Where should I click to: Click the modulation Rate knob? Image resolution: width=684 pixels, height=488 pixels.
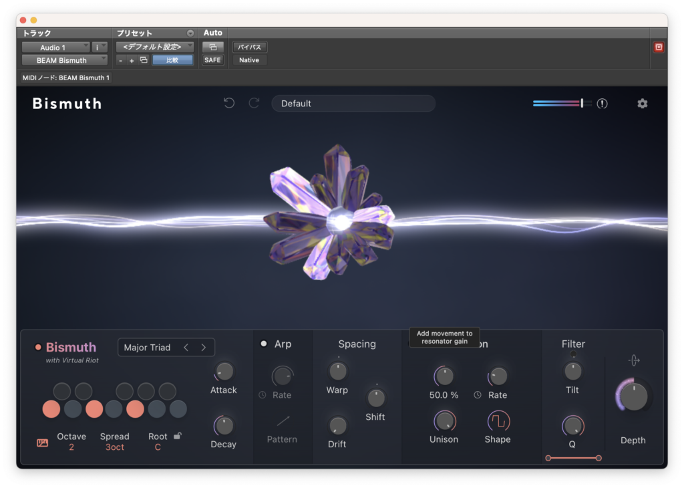[498, 376]
